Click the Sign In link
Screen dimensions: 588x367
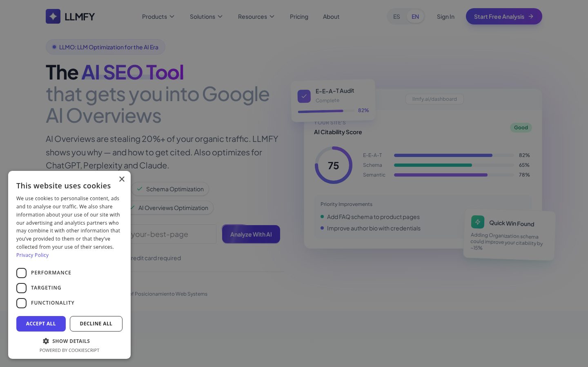(445, 17)
